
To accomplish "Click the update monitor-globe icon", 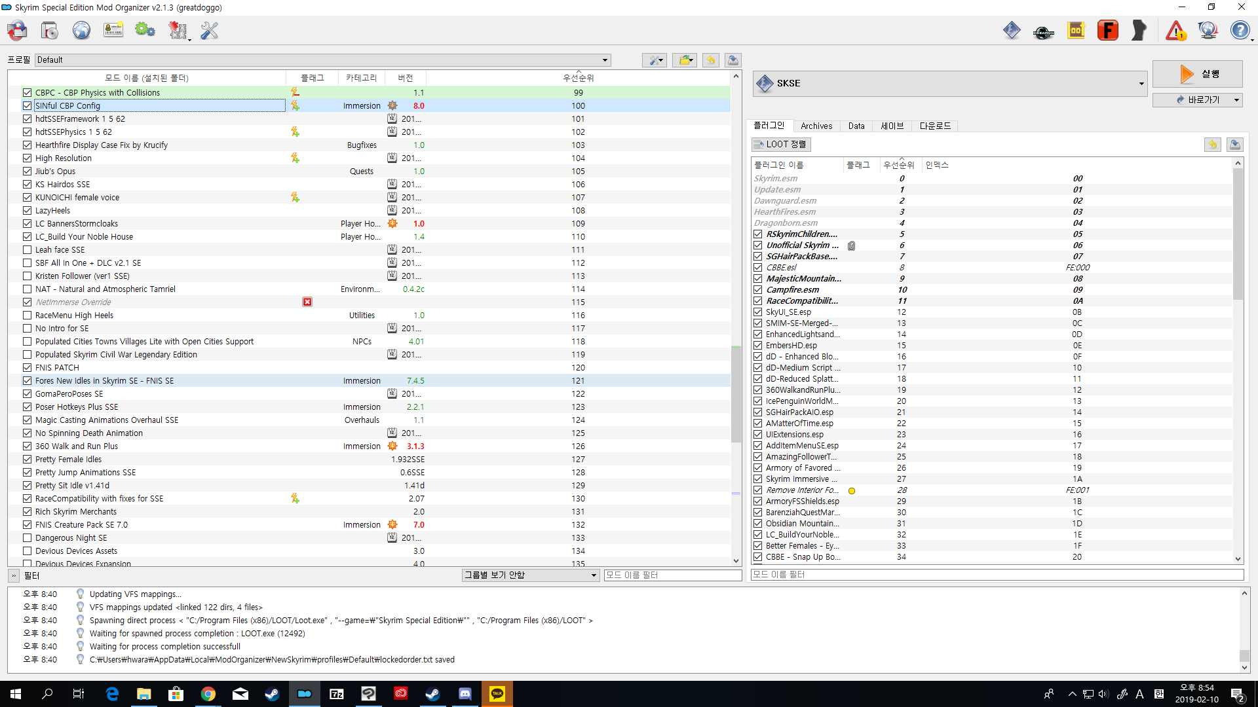I will 1208,30.
